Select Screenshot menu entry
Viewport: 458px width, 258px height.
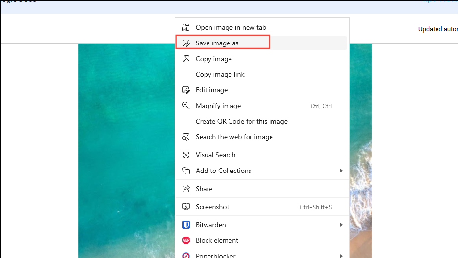coord(262,207)
